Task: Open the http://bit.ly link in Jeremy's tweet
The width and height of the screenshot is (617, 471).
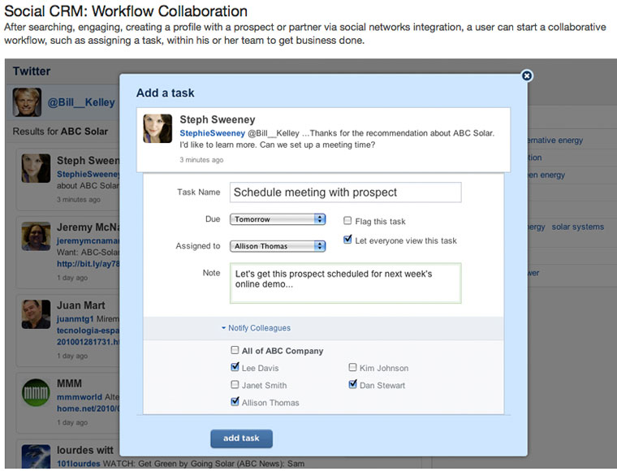Action: pos(88,264)
